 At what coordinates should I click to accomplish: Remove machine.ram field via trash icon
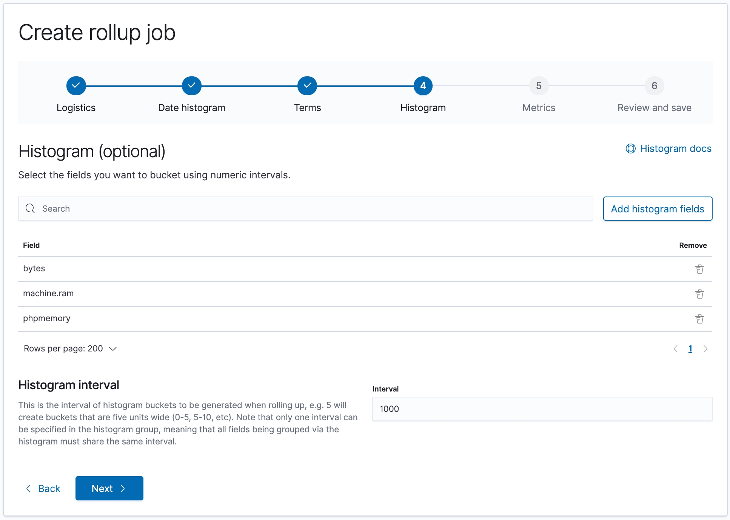[x=699, y=294]
